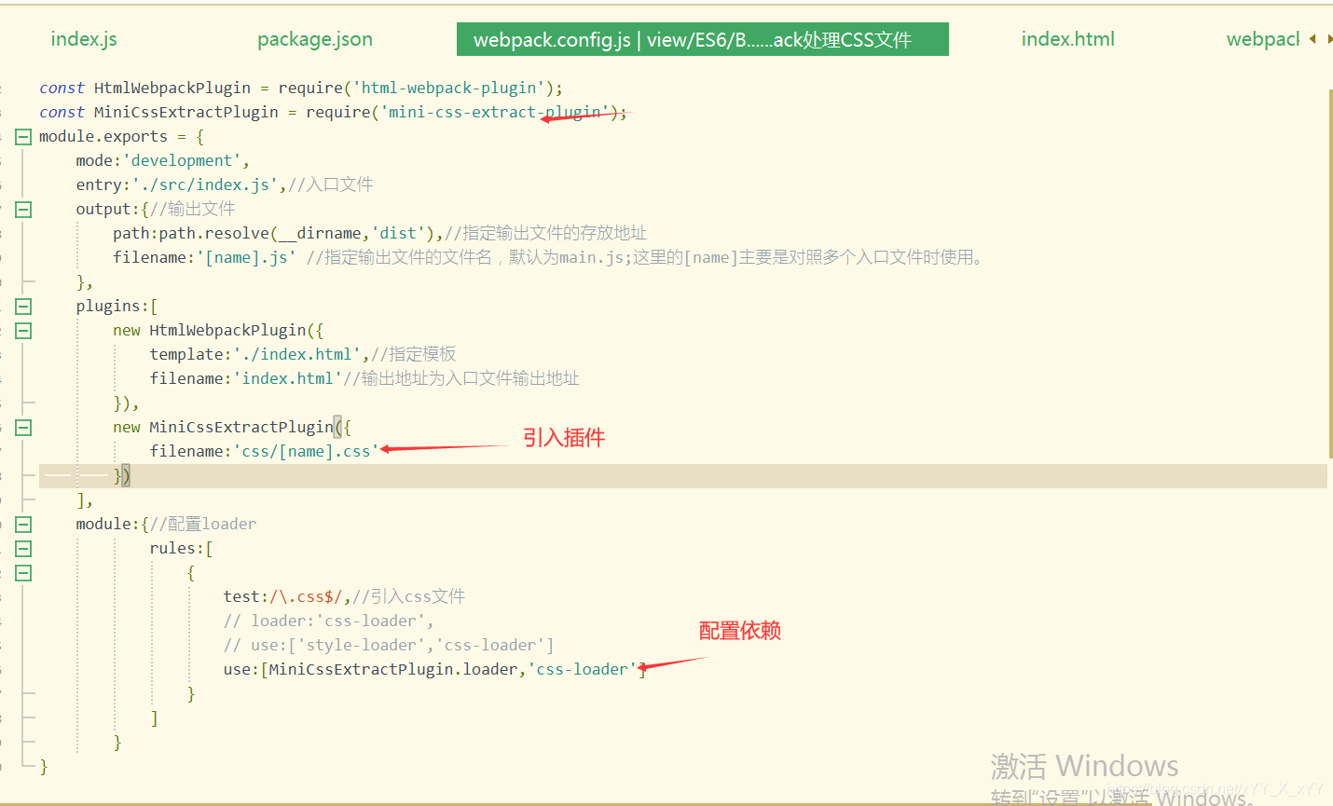Screen dimensions: 1333x806
Task: Collapse the plugins:[ fold marker
Action: coord(23,307)
